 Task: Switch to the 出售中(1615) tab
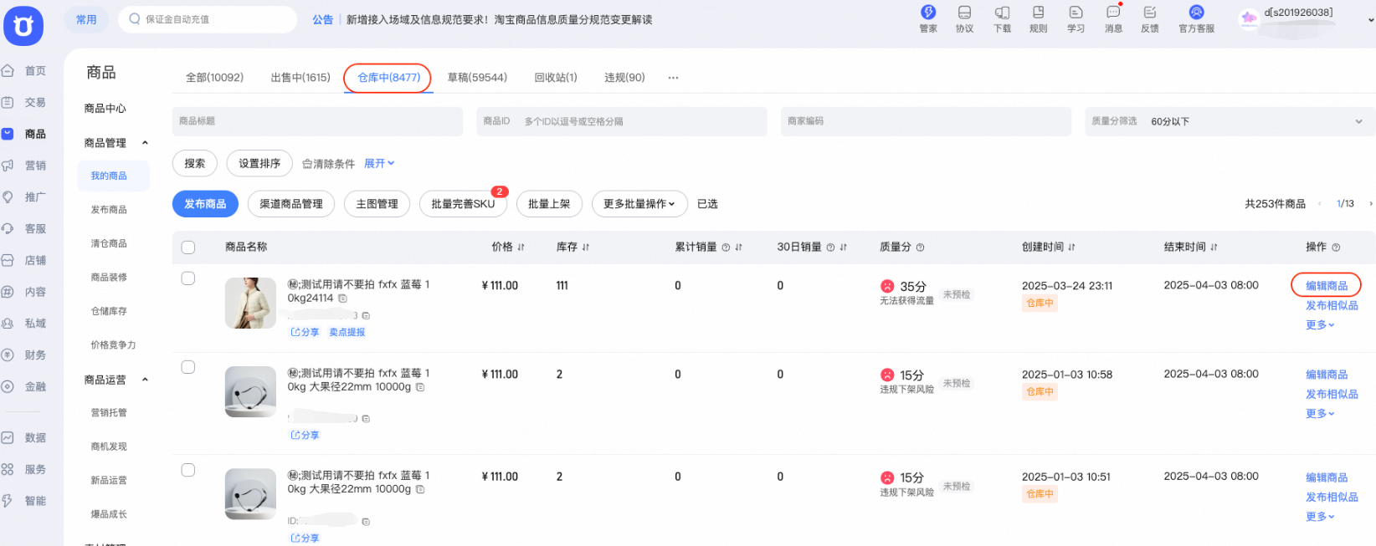click(x=300, y=78)
